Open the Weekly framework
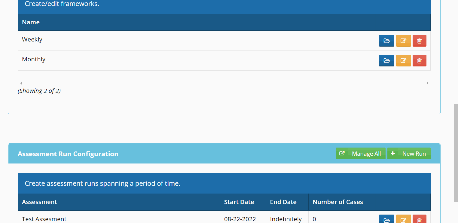458x223 pixels. [x=386, y=41]
